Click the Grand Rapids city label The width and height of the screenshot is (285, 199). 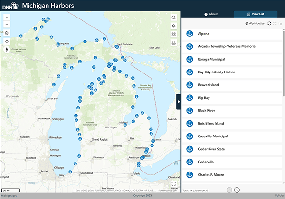click(100, 140)
